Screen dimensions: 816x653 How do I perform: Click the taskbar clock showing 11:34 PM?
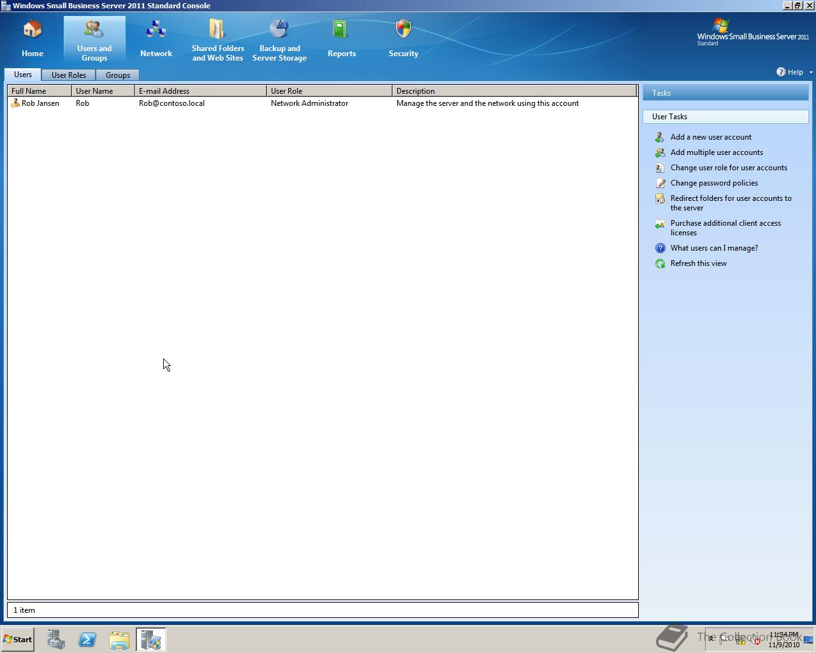(783, 640)
